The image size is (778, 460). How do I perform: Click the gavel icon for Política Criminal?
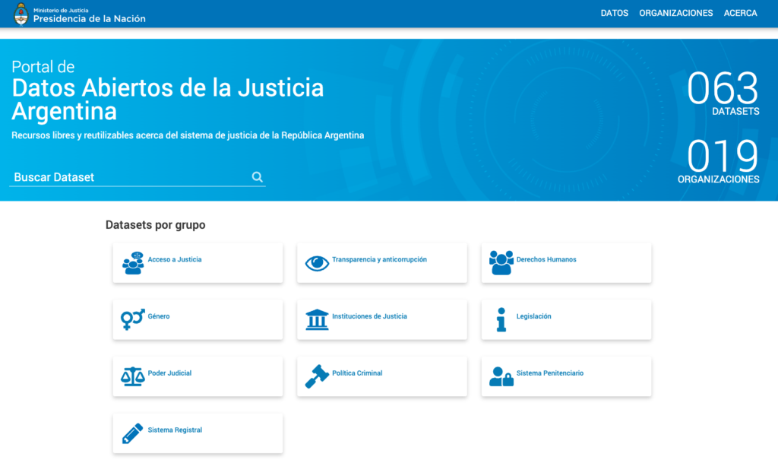pyautogui.click(x=316, y=376)
